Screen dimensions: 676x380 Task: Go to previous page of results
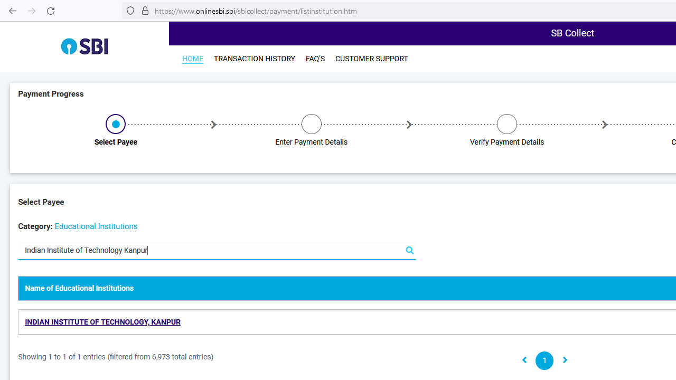point(524,360)
